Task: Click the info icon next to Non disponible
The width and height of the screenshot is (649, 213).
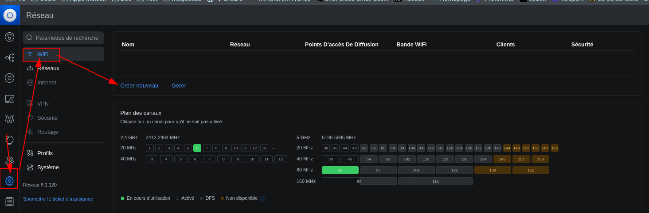Action: click(x=262, y=198)
